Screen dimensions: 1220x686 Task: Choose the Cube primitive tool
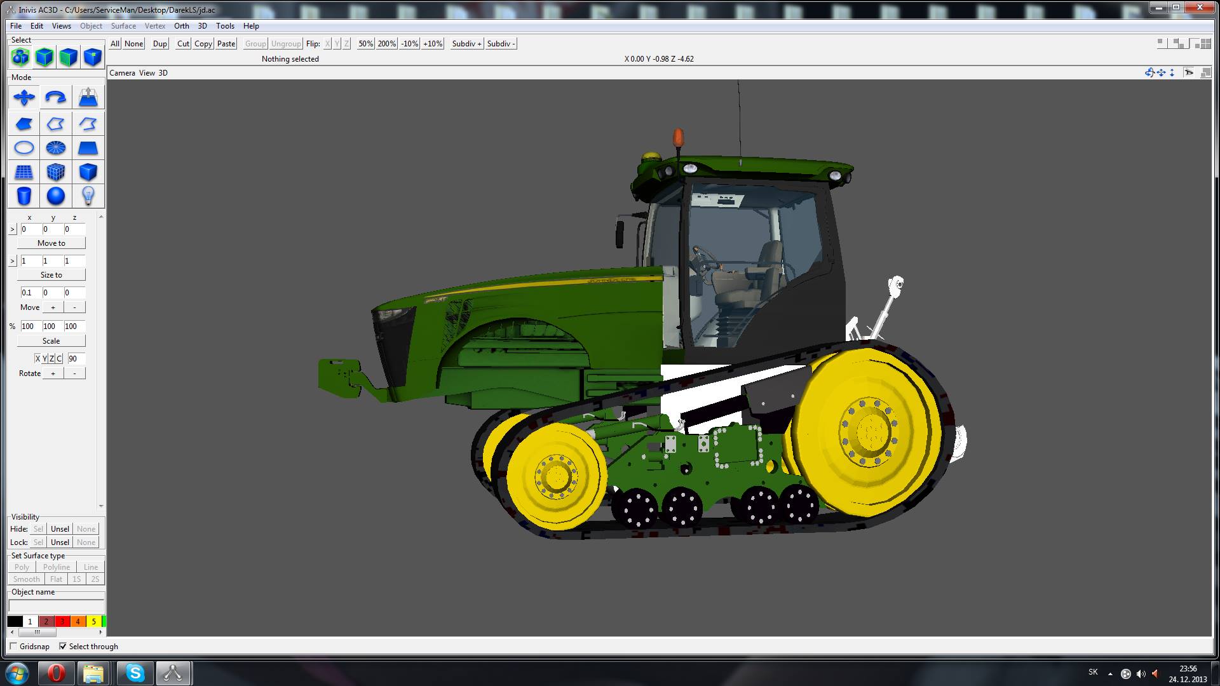pos(88,172)
